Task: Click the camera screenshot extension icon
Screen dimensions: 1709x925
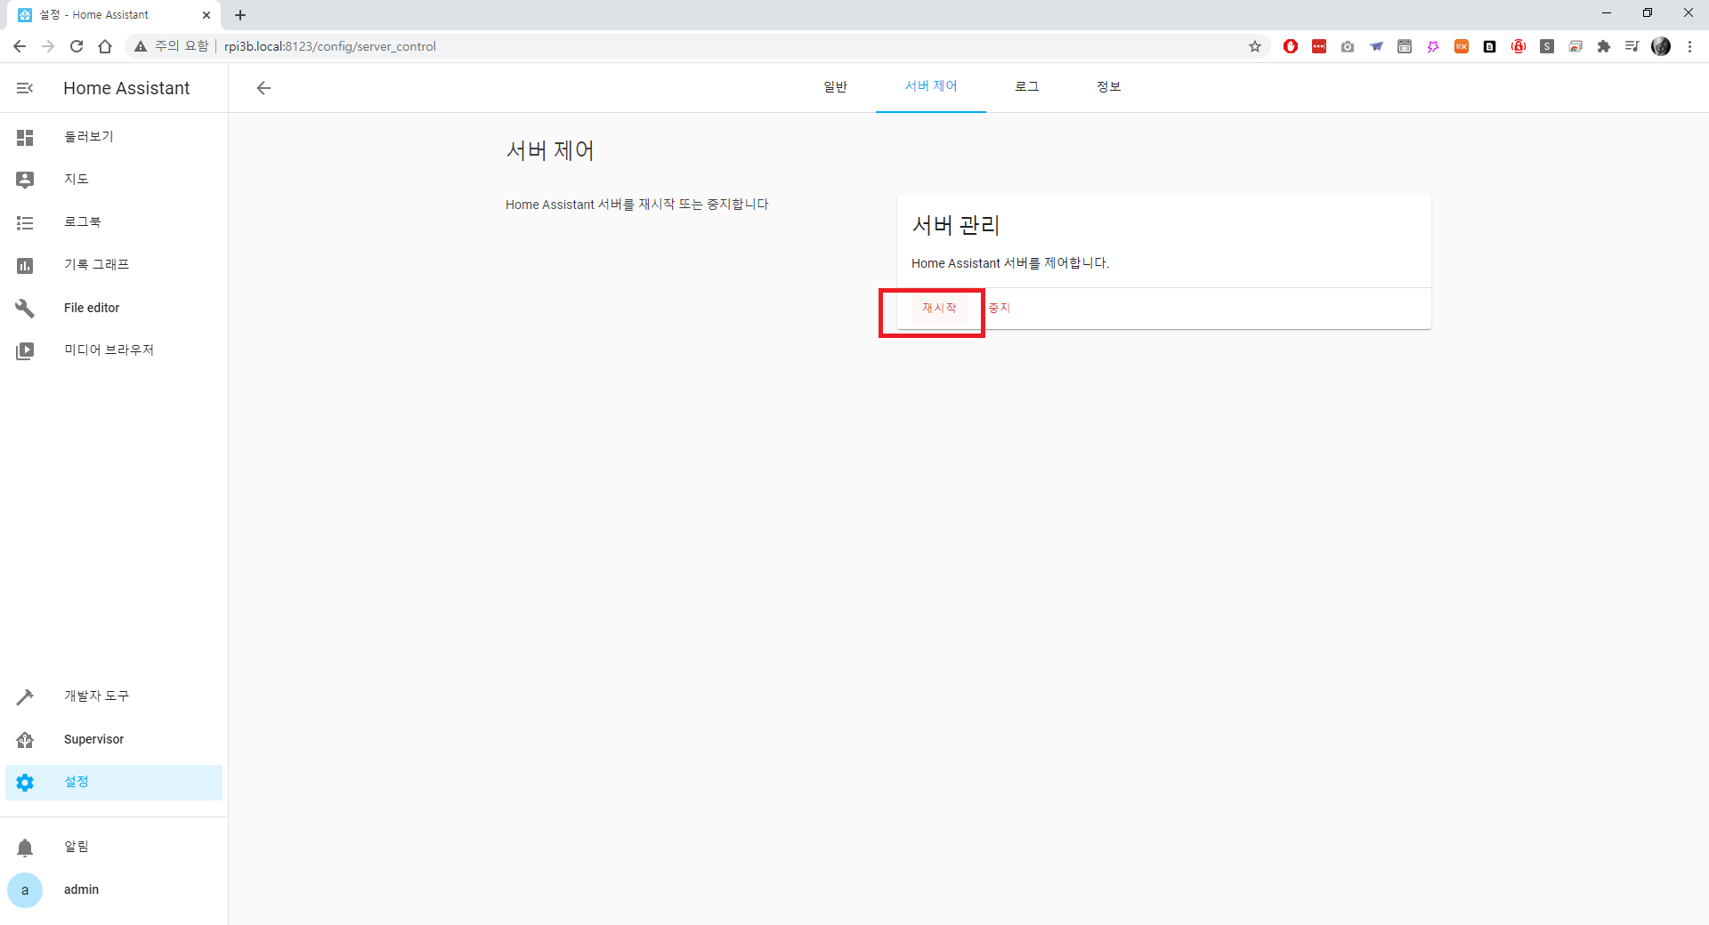Action: click(x=1348, y=46)
